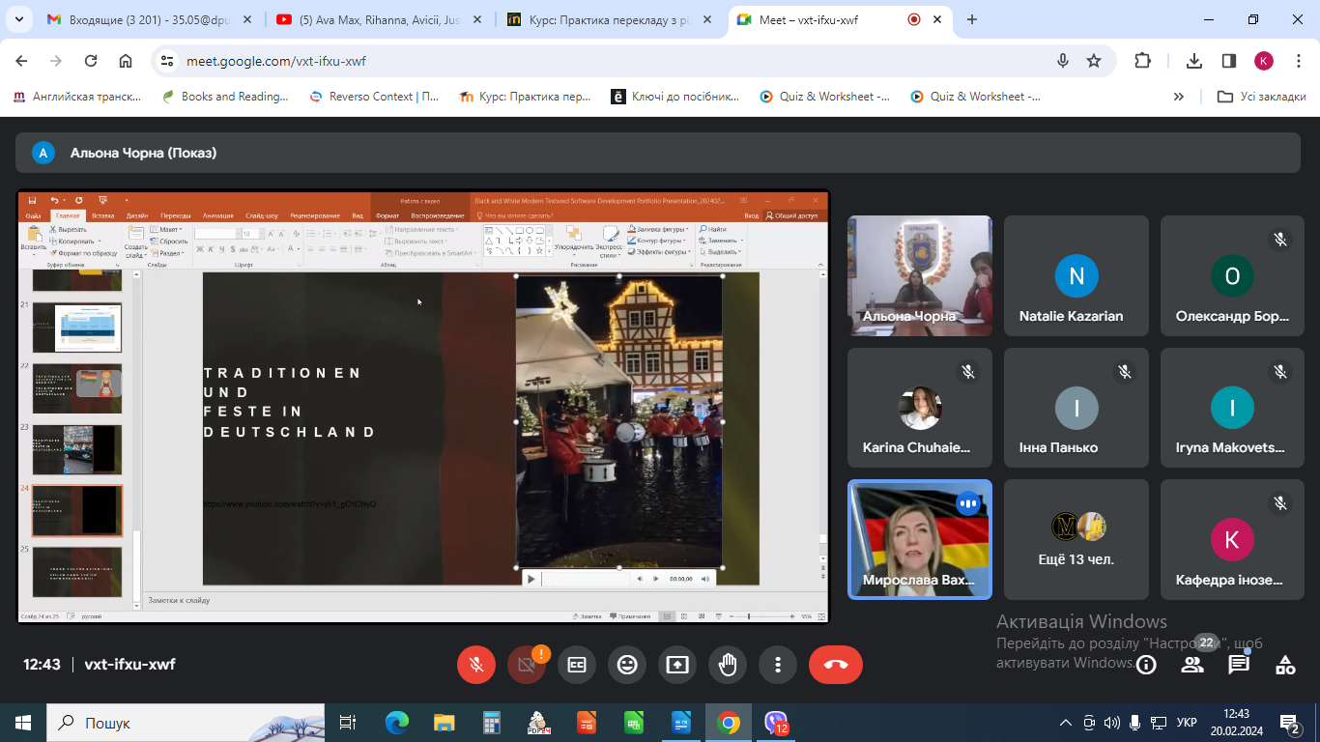This screenshot has width=1320, height=742.
Task: Click PowerPoint Вставить paste icon
Action: tap(33, 239)
